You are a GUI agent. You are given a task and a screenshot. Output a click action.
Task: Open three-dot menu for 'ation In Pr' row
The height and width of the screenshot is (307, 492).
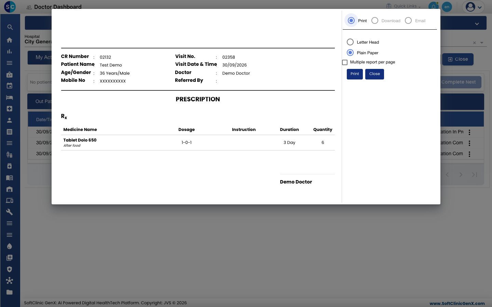[x=469, y=132]
